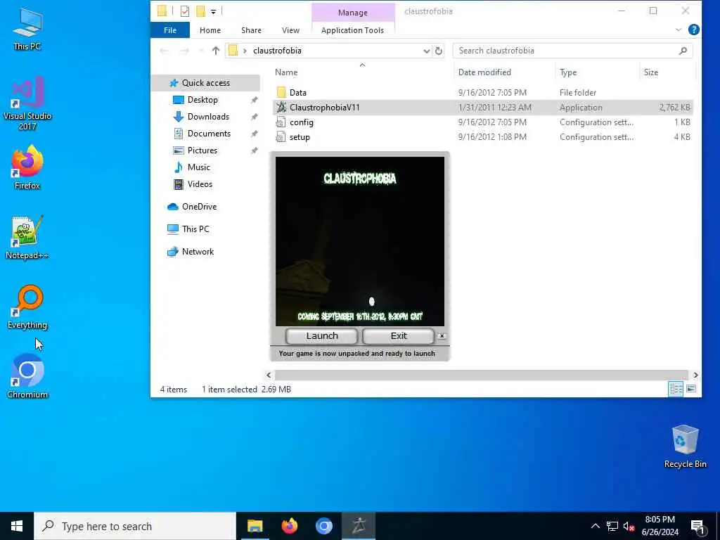Open Firefox desktop shortcut
720x540 pixels.
pos(27,167)
